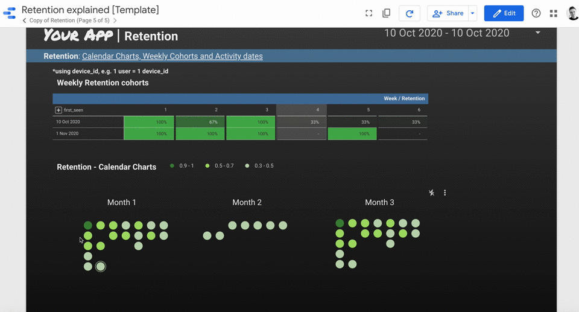
Task: Open the Calendar Charts, Weekly Cohorts link
Action: (172, 56)
